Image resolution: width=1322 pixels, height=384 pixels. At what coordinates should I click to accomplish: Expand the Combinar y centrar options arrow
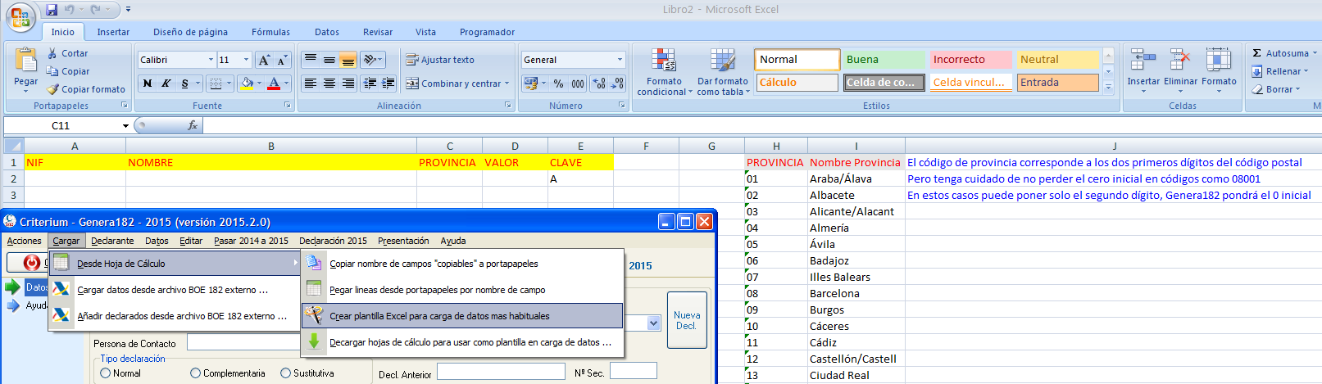[507, 84]
